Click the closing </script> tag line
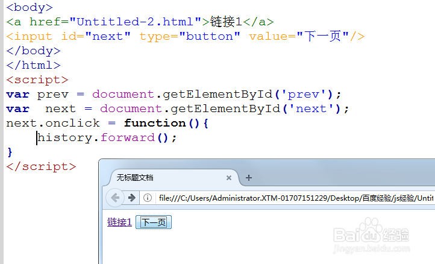This screenshot has height=264, width=435. (x=41, y=166)
